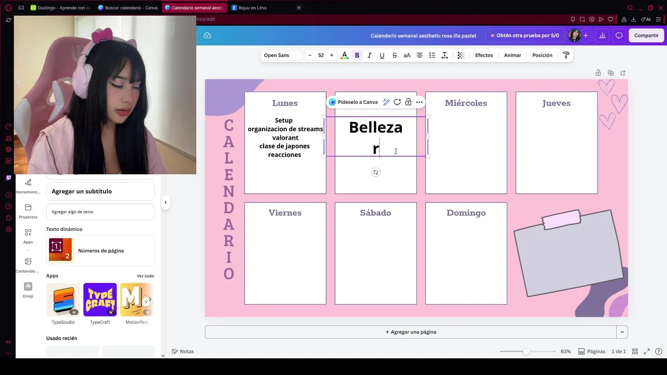The width and height of the screenshot is (667, 375).
Task: Click cloud save status icon
Action: point(207,35)
